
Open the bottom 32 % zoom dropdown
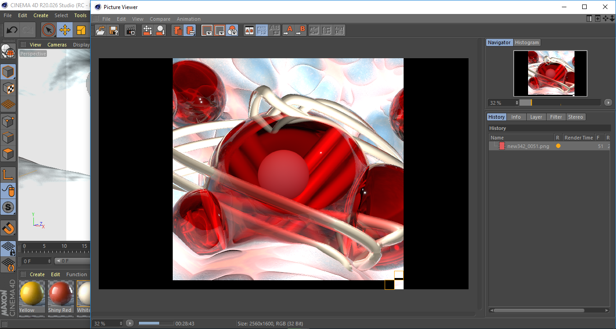pyautogui.click(x=108, y=324)
